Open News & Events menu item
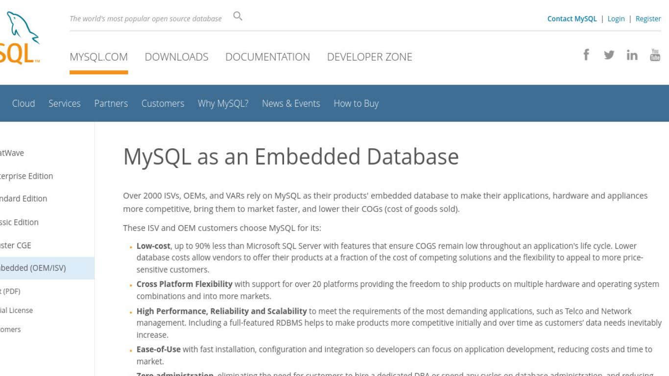The height and width of the screenshot is (376, 669). click(x=291, y=103)
